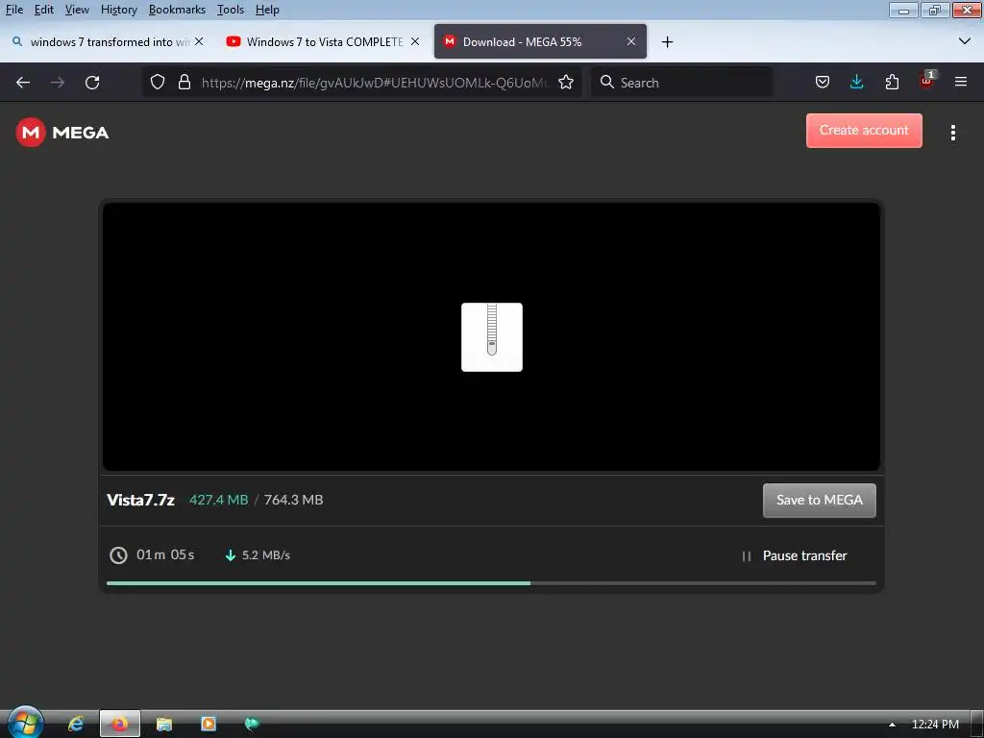
Task: Open the View menu
Action: point(77,10)
